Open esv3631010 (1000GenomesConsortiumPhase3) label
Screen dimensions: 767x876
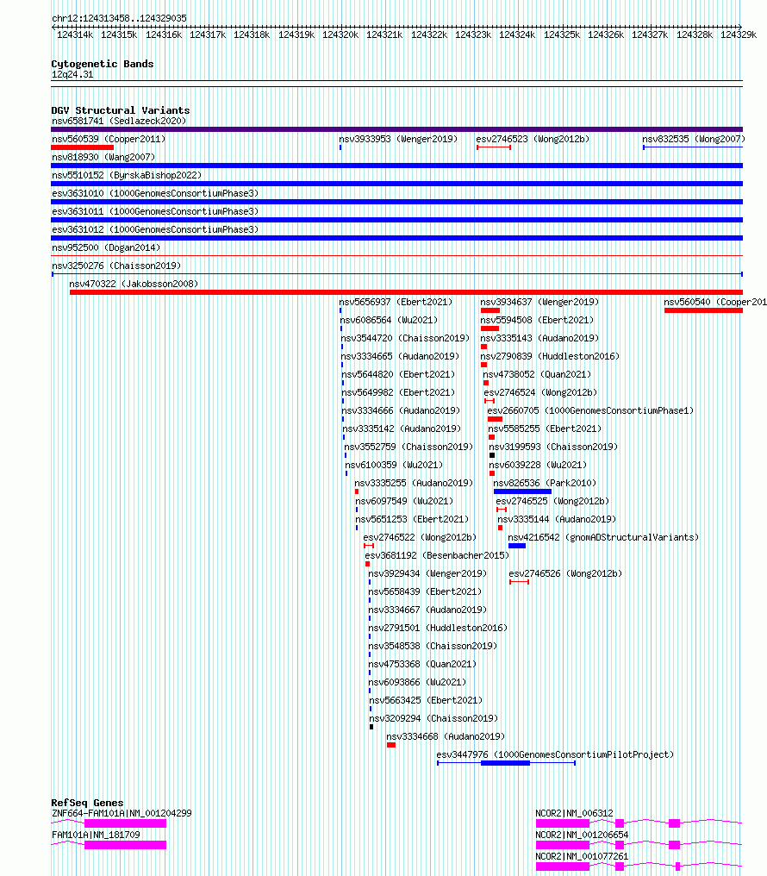155,193
